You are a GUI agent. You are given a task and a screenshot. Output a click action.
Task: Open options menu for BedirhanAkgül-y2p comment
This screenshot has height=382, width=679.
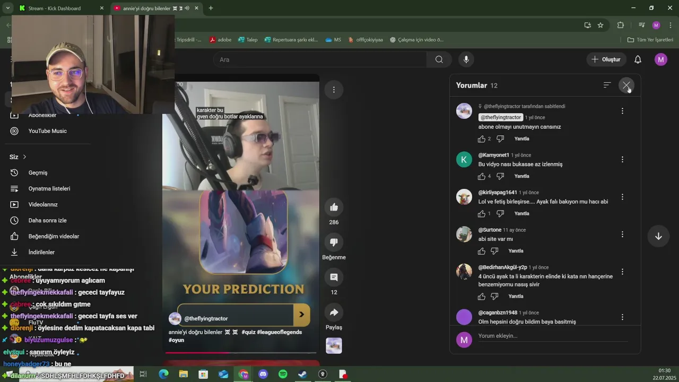coord(622,272)
